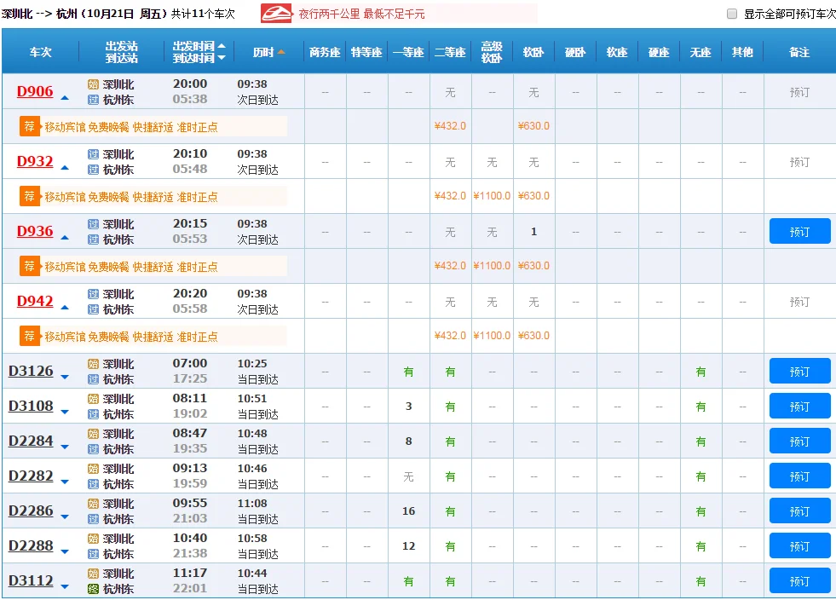836x600 pixels.
Task: Click the 预订 button for train D3112
Action: pos(799,580)
